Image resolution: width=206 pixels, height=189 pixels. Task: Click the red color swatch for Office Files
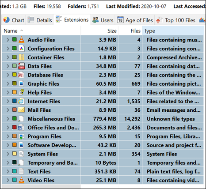tap(15, 127)
